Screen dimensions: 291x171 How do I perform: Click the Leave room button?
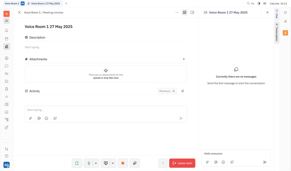coord(182,163)
